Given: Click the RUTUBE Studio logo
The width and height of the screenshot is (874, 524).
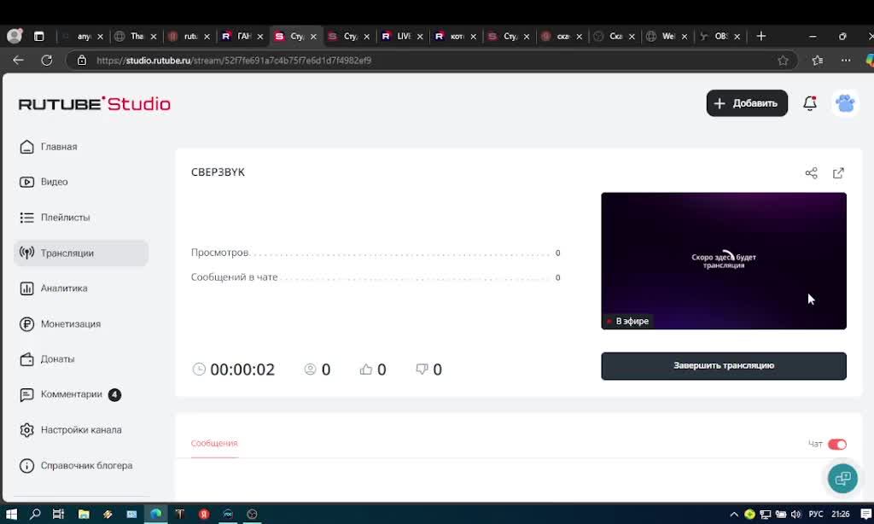Looking at the screenshot, I should tap(94, 103).
